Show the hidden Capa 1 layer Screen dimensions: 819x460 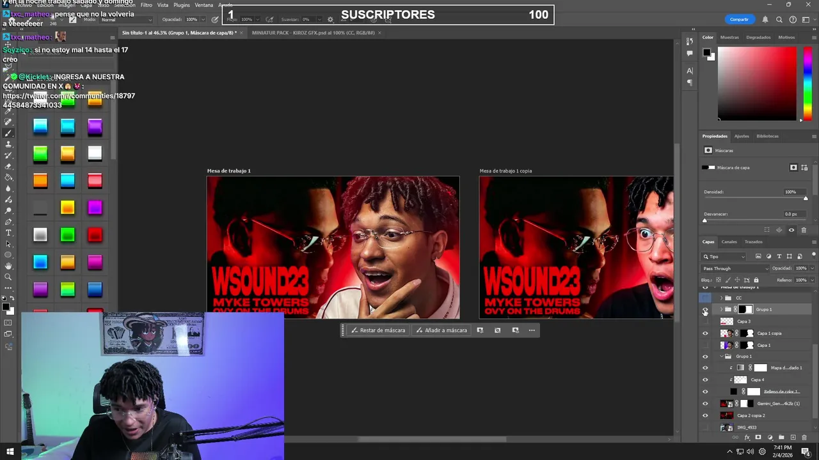coord(705,345)
